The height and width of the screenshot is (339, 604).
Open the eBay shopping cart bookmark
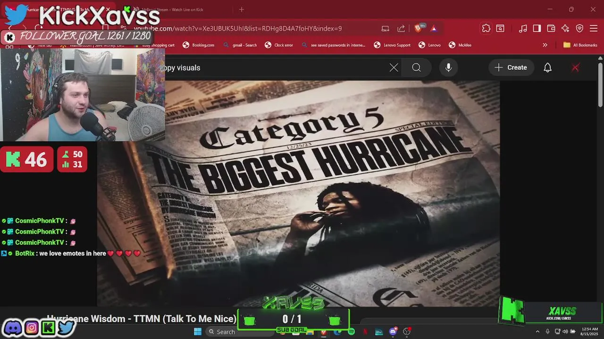(153, 45)
